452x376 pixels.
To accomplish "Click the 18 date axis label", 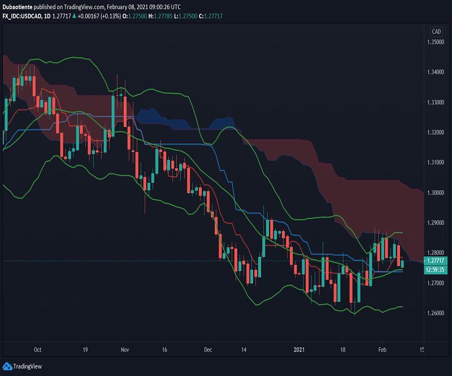I will coord(342,349).
